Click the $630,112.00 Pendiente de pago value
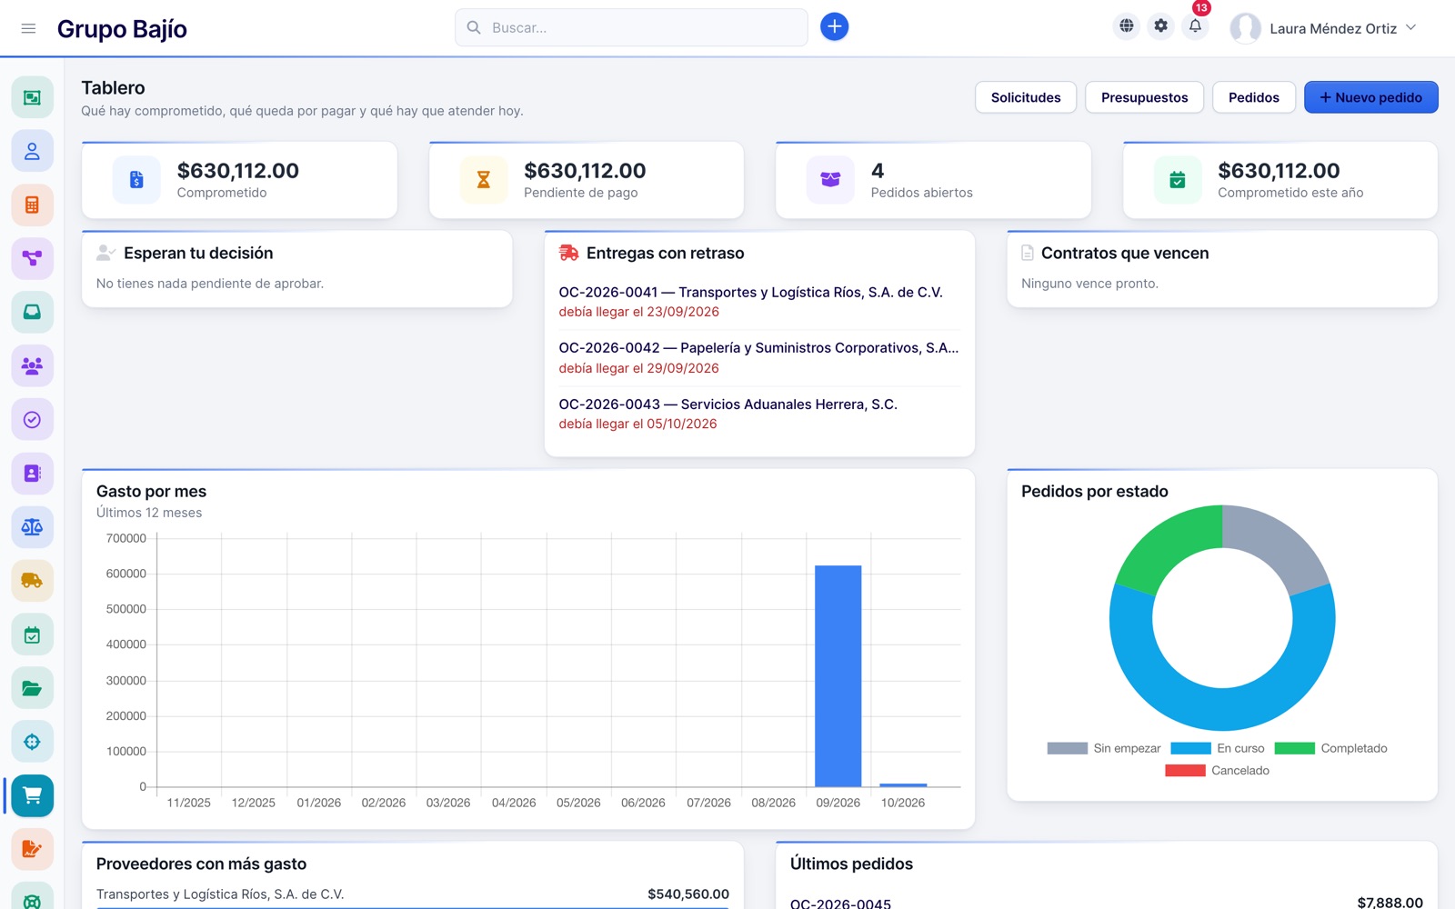 (585, 170)
